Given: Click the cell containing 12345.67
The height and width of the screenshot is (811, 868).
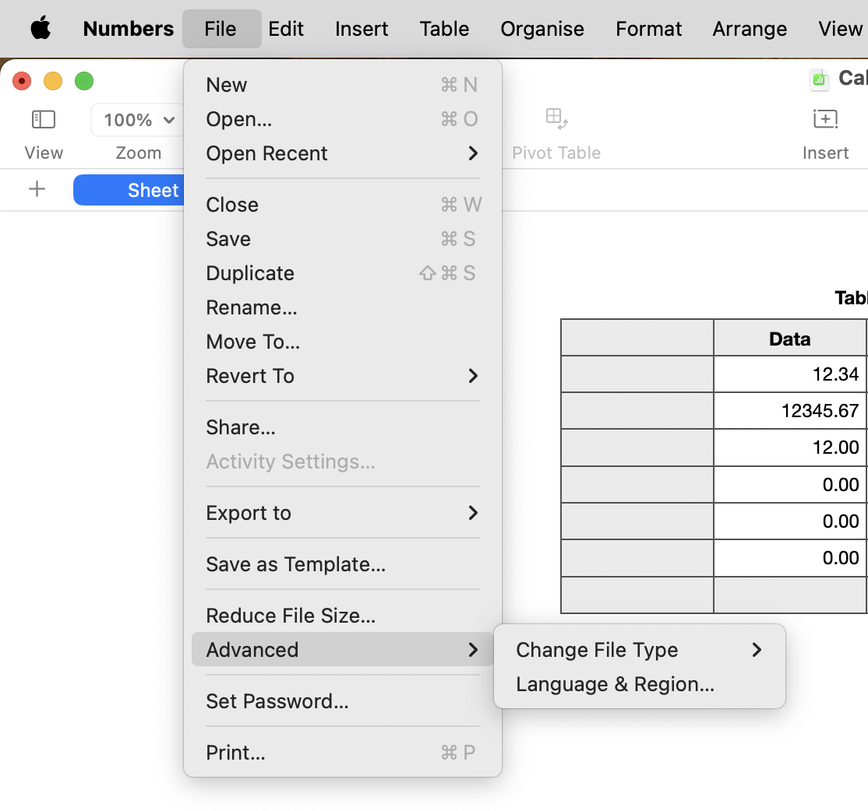Looking at the screenshot, I should (x=789, y=410).
